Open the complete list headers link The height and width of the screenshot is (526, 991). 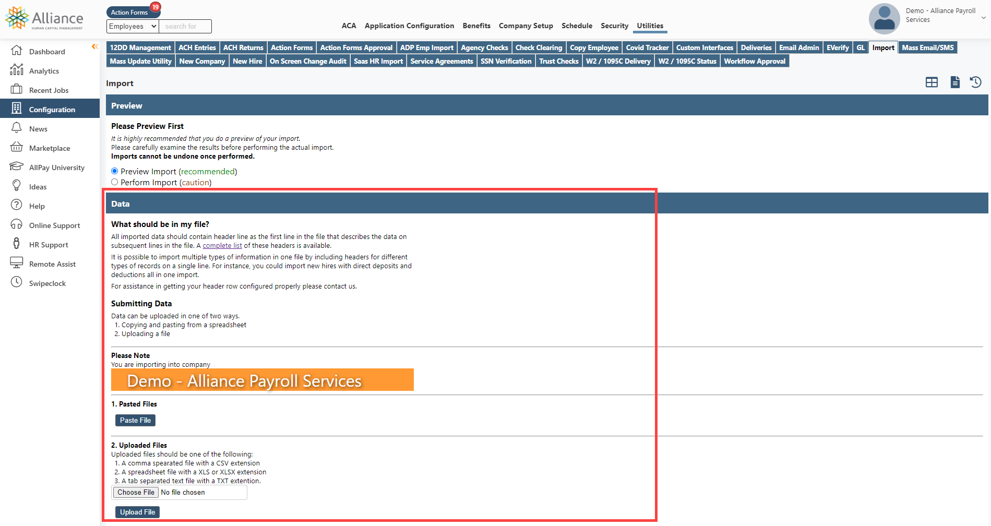[222, 245]
